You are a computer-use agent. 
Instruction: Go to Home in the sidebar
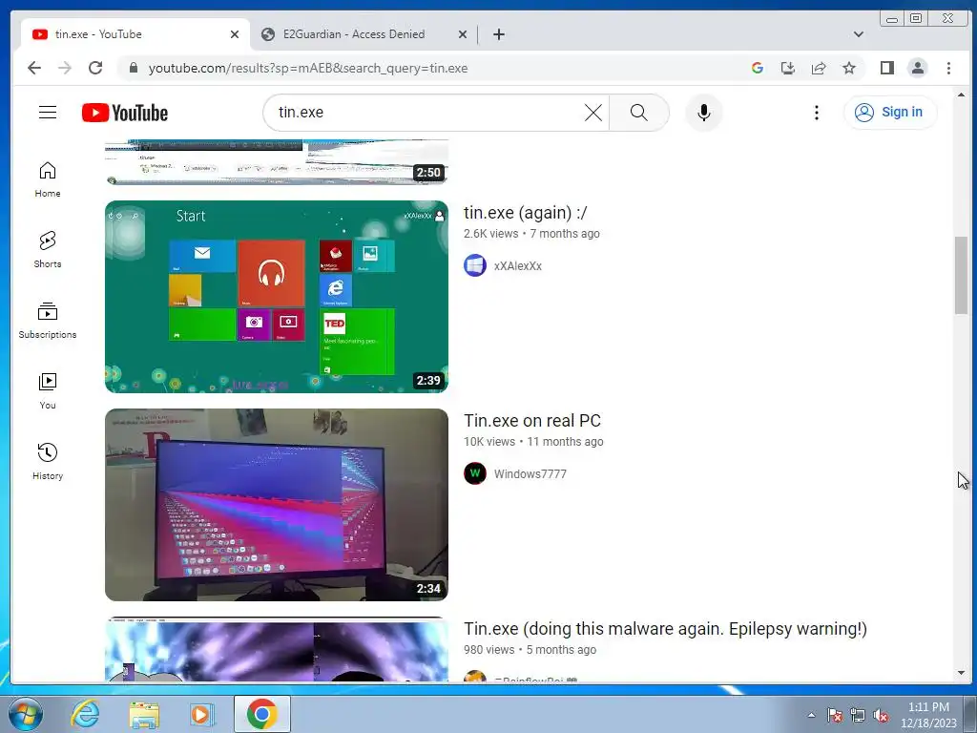click(x=48, y=179)
